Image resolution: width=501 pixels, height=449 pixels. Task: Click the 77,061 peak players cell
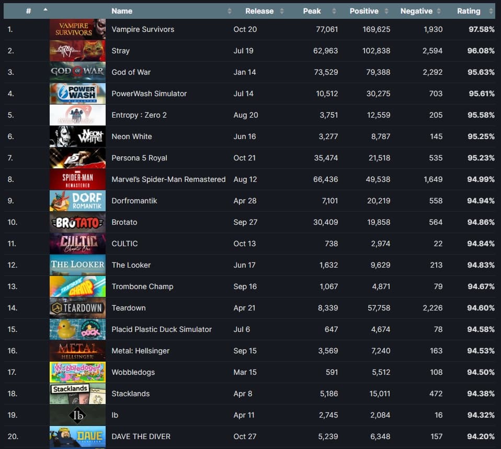[x=326, y=29]
